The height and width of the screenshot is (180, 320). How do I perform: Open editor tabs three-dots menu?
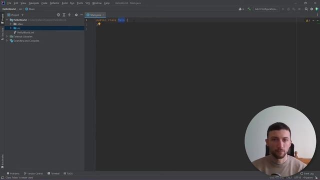(x=317, y=15)
